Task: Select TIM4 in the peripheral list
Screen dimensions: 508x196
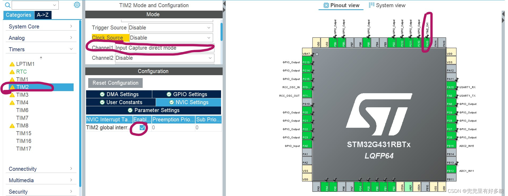Action: pos(22,103)
